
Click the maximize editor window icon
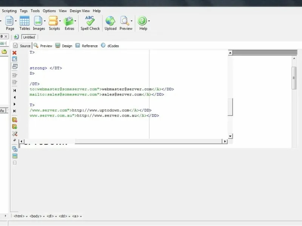(15, 59)
